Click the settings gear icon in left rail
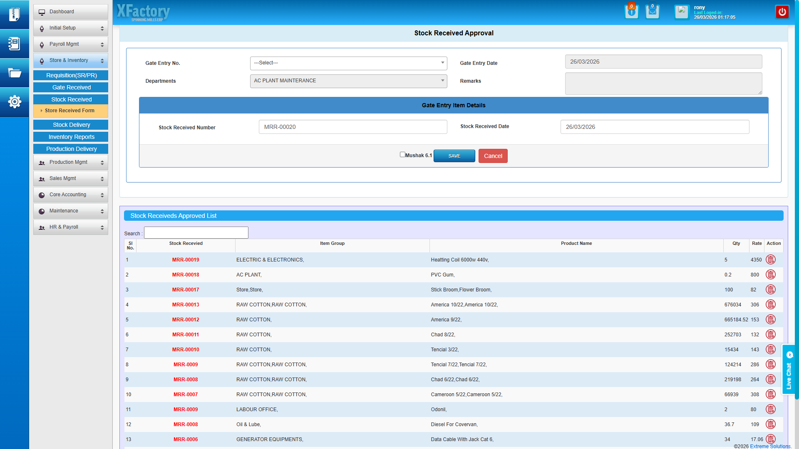This screenshot has width=799, height=449. [15, 101]
